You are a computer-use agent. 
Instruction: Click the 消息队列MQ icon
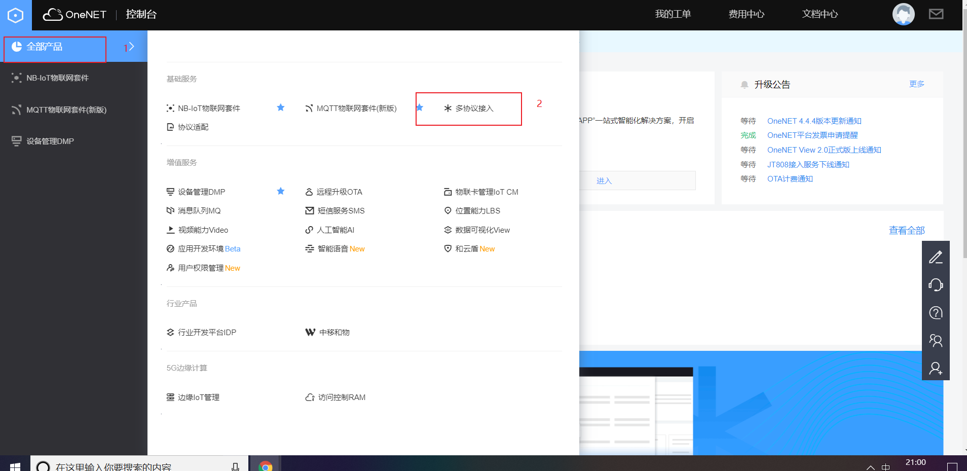click(170, 211)
